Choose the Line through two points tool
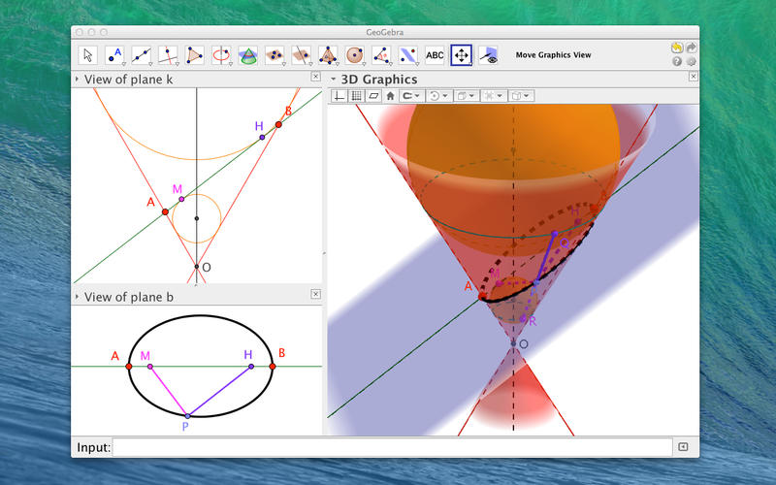The image size is (776, 485). point(142,55)
